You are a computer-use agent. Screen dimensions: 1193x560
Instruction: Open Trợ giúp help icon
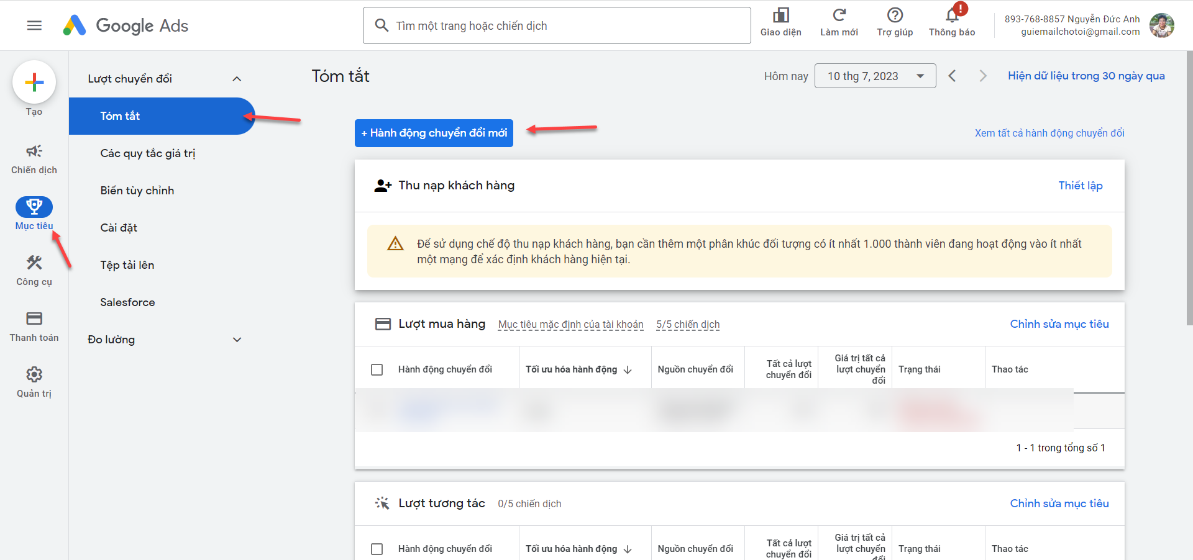click(895, 16)
